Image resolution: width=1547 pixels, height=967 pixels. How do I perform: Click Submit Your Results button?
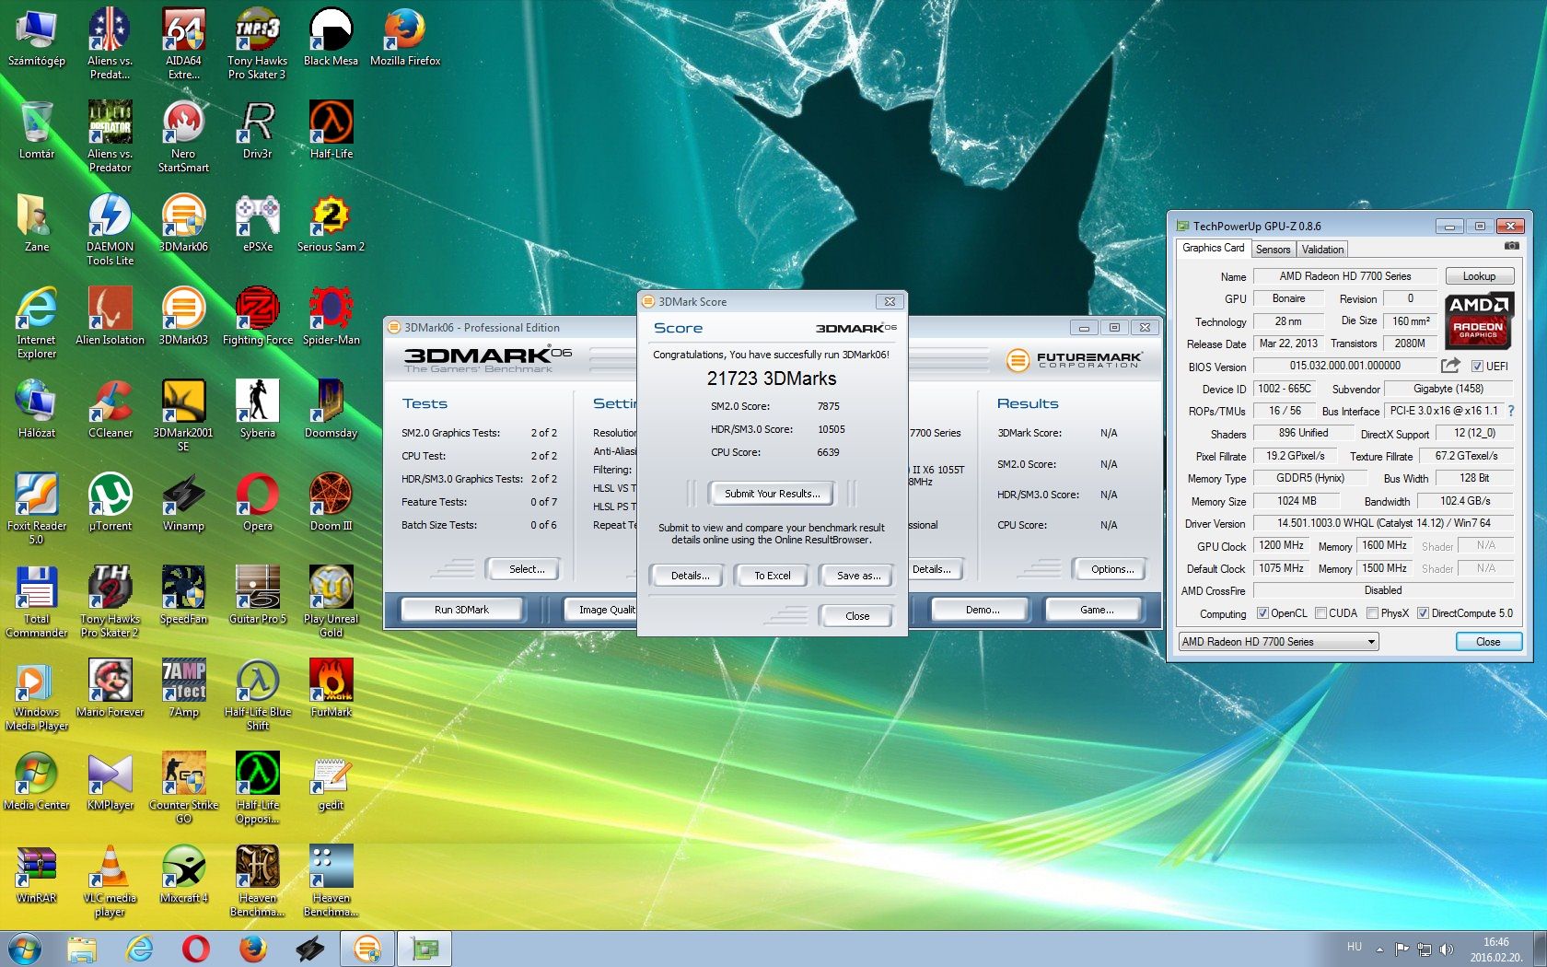click(772, 494)
